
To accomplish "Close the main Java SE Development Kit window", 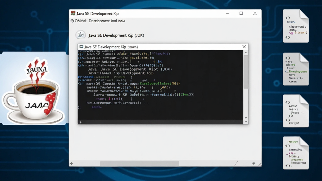I will 255,13.
